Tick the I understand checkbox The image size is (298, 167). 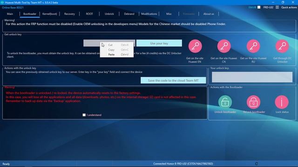coord(84,115)
